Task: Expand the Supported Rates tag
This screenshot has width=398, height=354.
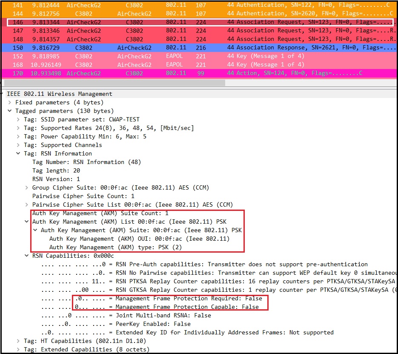Action: 18,128
